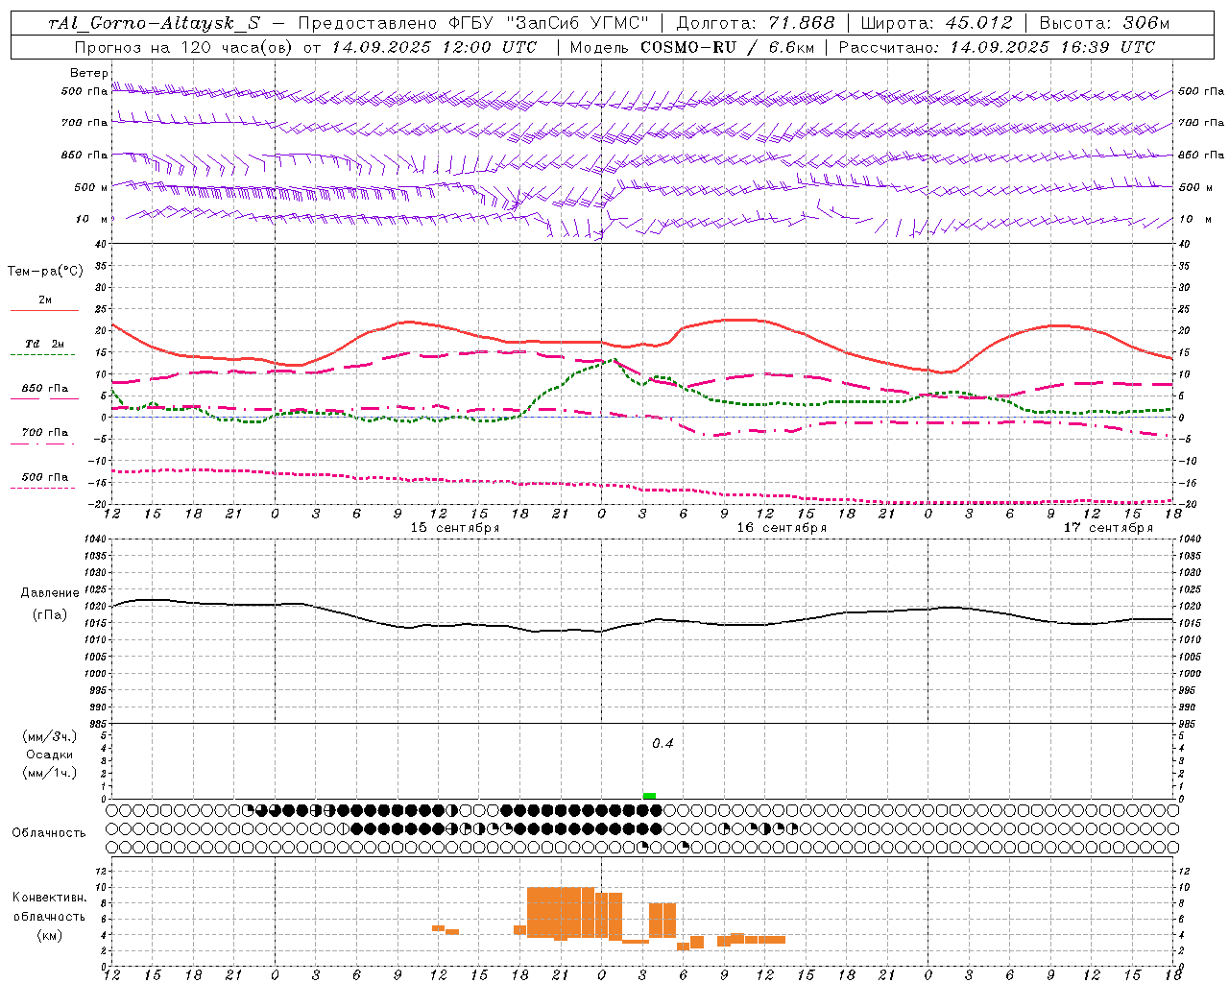Click the Td 2м dew point legend label
Screen dimensions: 1229x983
44,344
